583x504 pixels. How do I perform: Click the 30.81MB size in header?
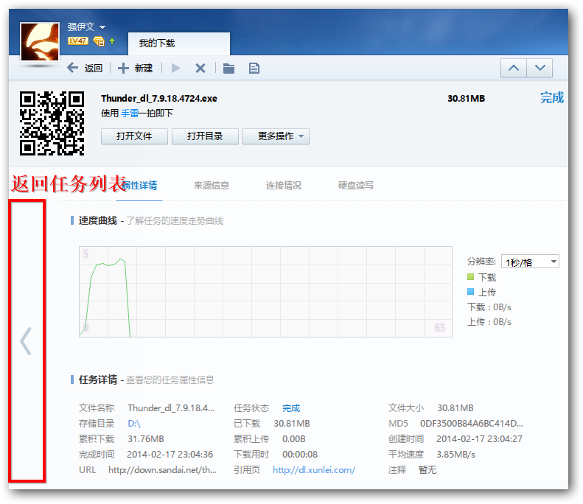click(x=467, y=99)
